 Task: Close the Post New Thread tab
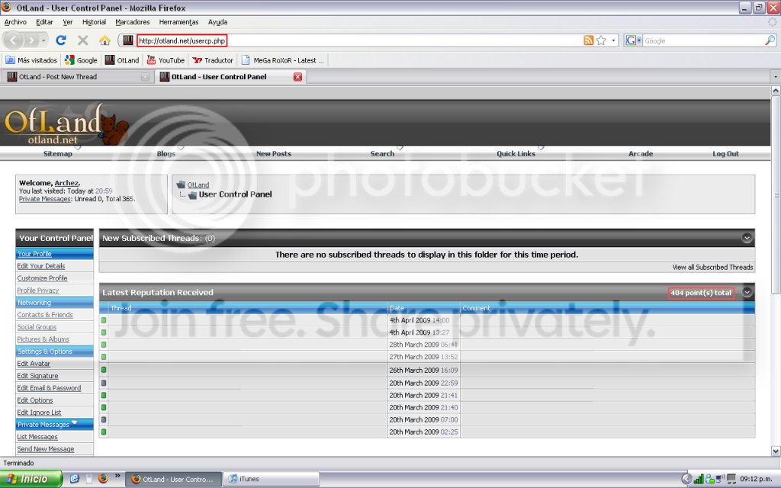pos(145,77)
